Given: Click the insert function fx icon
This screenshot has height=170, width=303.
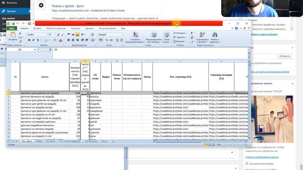Looking at the screenshot, I should point(50,50).
